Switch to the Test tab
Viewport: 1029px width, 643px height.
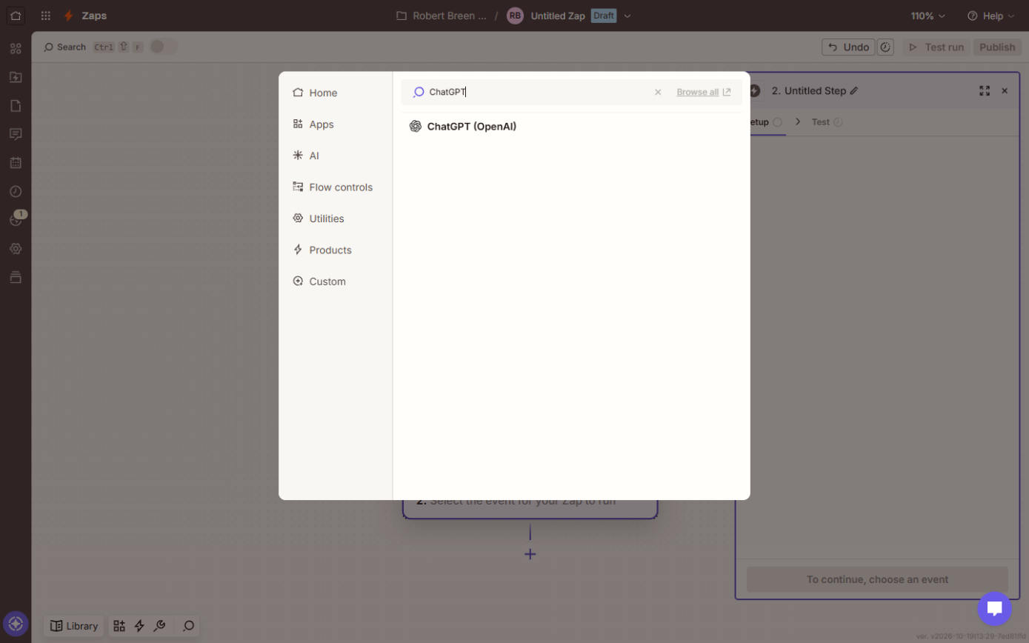[x=827, y=122]
